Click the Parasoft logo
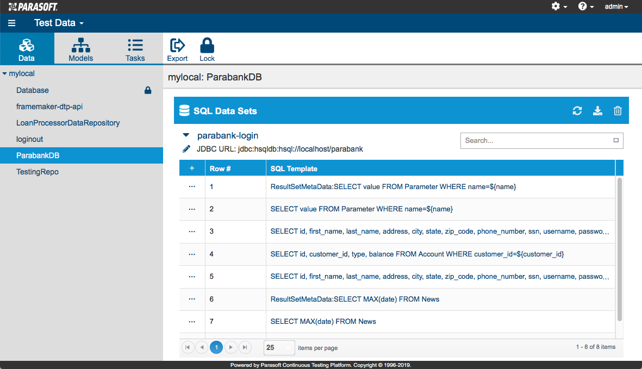The width and height of the screenshot is (642, 369). point(33,7)
